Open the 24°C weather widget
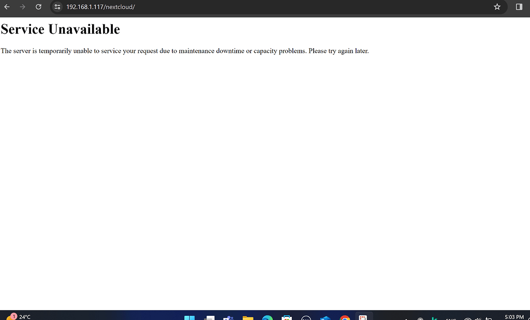The image size is (530, 320). pyautogui.click(x=19, y=316)
